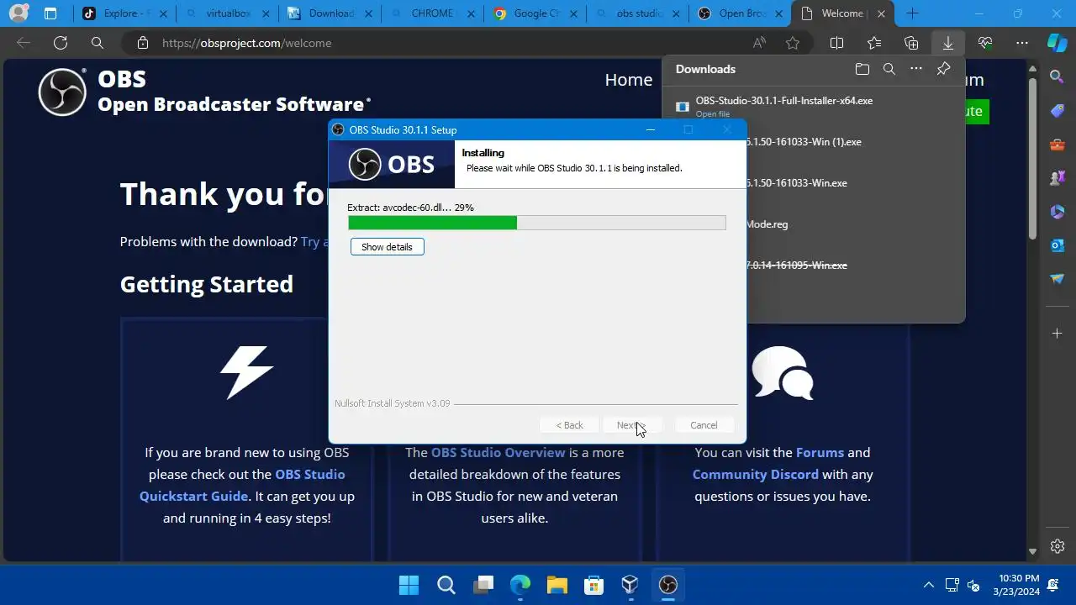The image size is (1076, 605).
Task: Open Microsoft Store from the taskbar
Action: point(593,585)
